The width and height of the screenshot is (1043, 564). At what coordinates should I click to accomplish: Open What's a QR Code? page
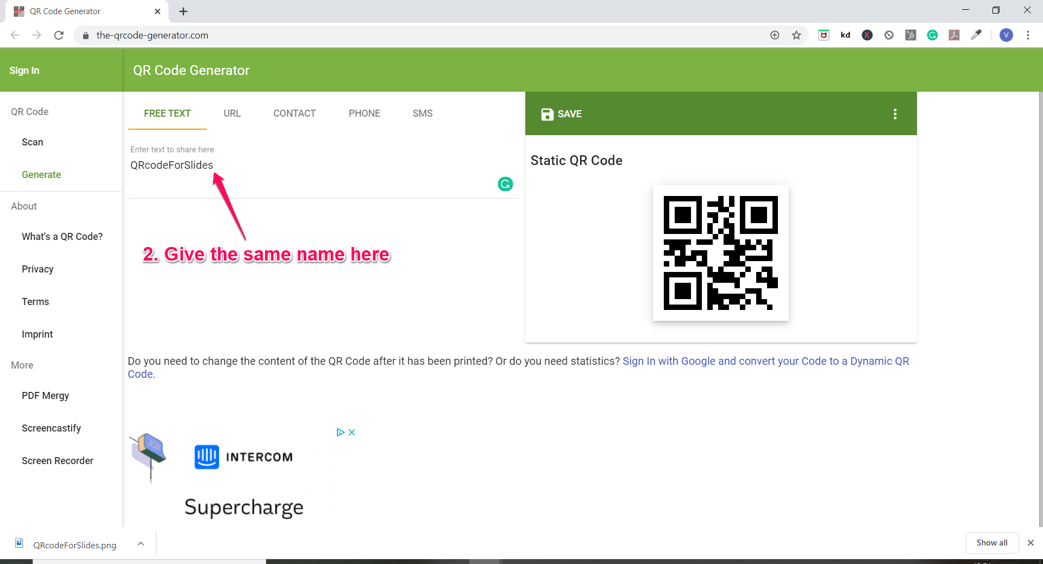tap(62, 237)
